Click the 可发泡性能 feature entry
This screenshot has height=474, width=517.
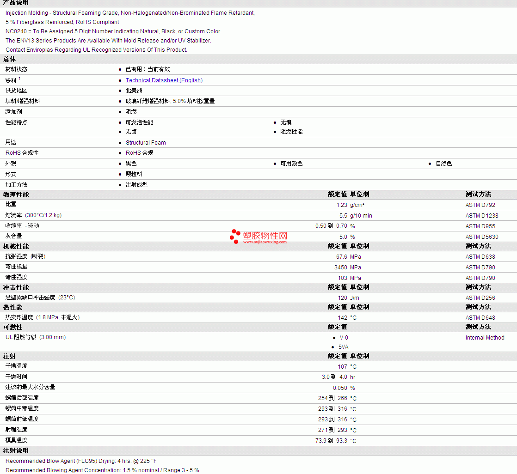pyautogui.click(x=140, y=122)
